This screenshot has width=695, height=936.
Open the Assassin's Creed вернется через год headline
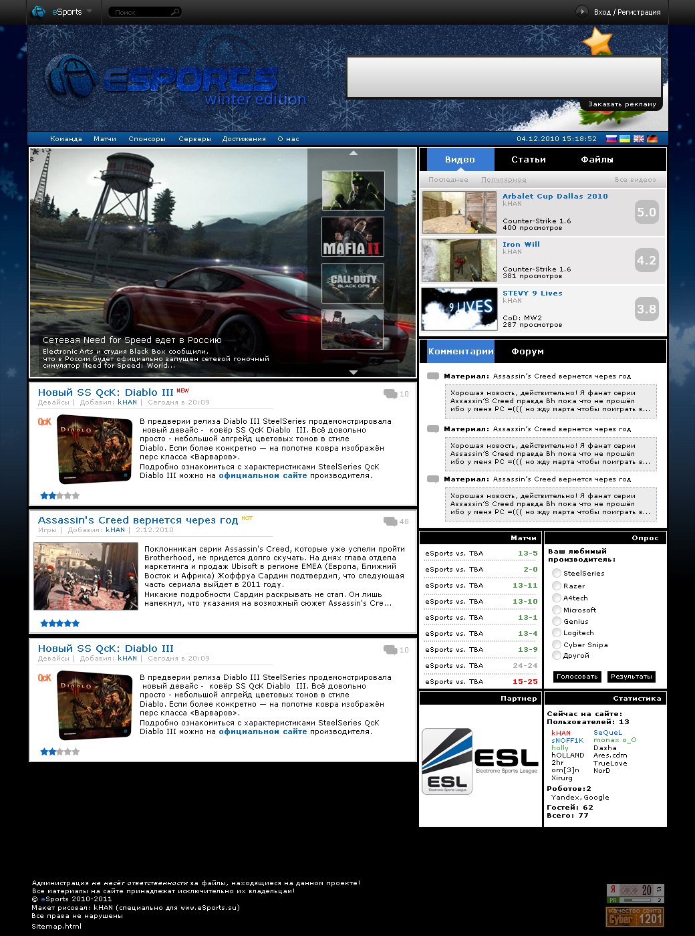pos(138,520)
